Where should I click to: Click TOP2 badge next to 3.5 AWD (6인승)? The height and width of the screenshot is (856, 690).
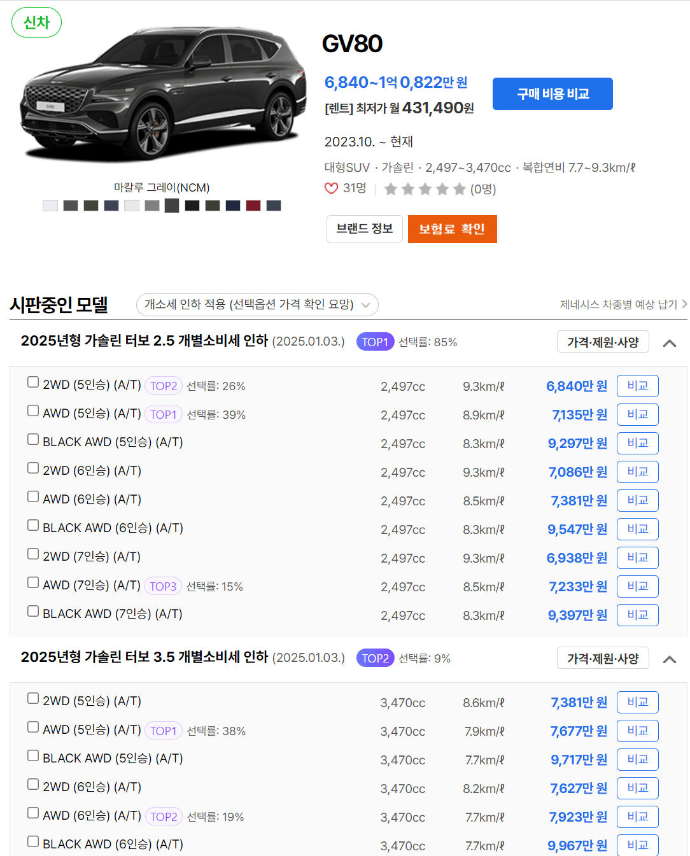164,817
